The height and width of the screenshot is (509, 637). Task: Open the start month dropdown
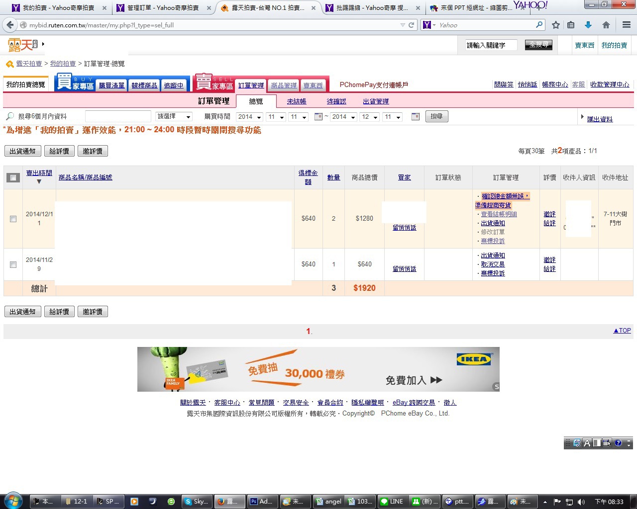[276, 117]
